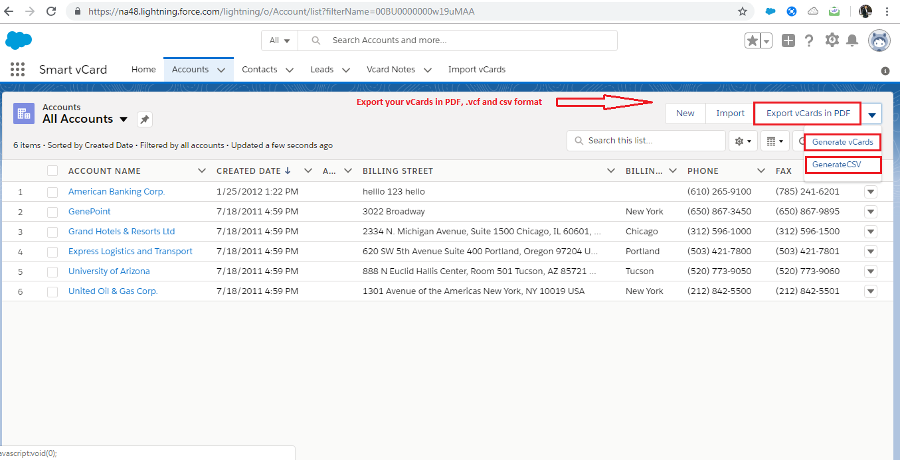900x460 pixels.
Task: Click the Chrome profile picture icon
Action: [x=865, y=11]
